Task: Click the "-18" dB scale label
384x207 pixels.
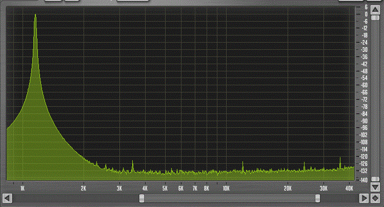Action: (x=365, y=35)
